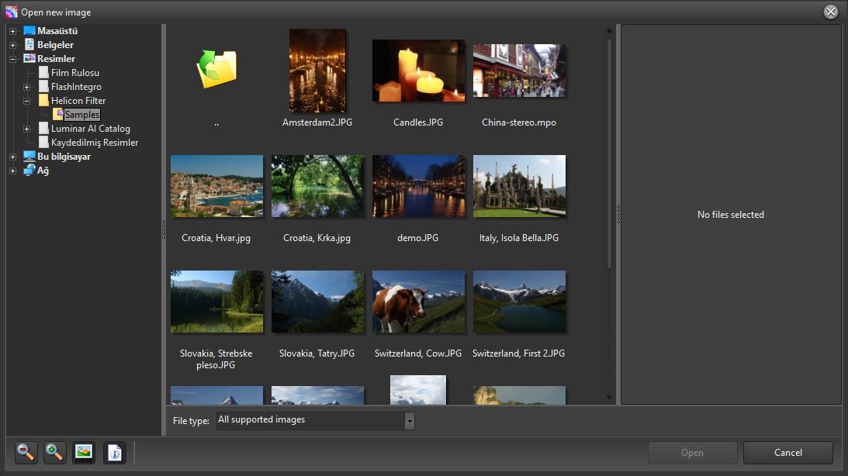Select the Croatia, Krka.jpg thumbnail
This screenshot has height=476, width=848.
coord(317,186)
